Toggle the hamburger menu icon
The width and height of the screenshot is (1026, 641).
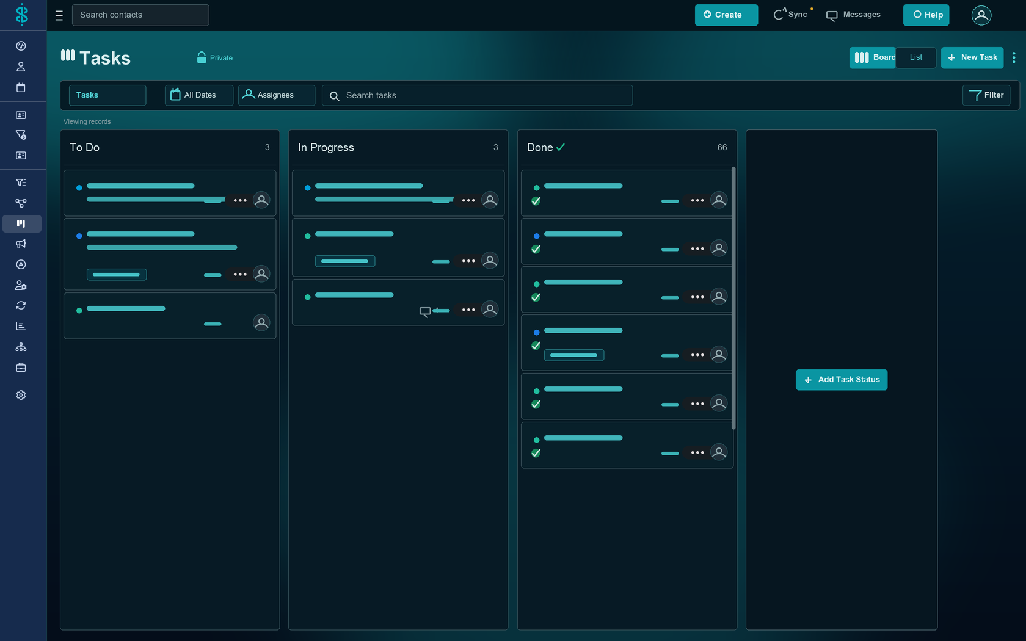pyautogui.click(x=59, y=15)
